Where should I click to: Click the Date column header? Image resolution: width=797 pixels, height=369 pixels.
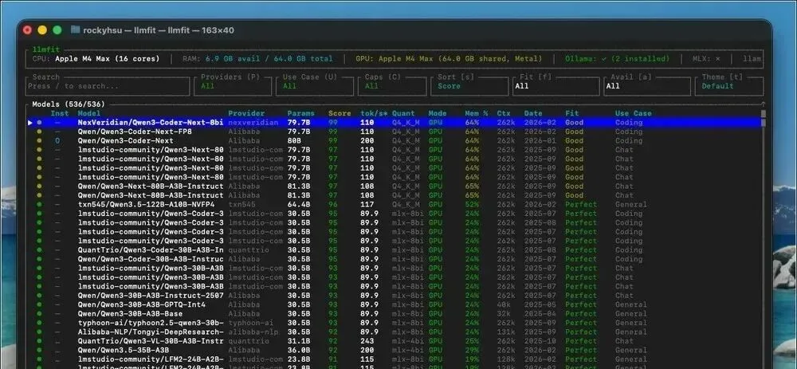[x=533, y=113]
